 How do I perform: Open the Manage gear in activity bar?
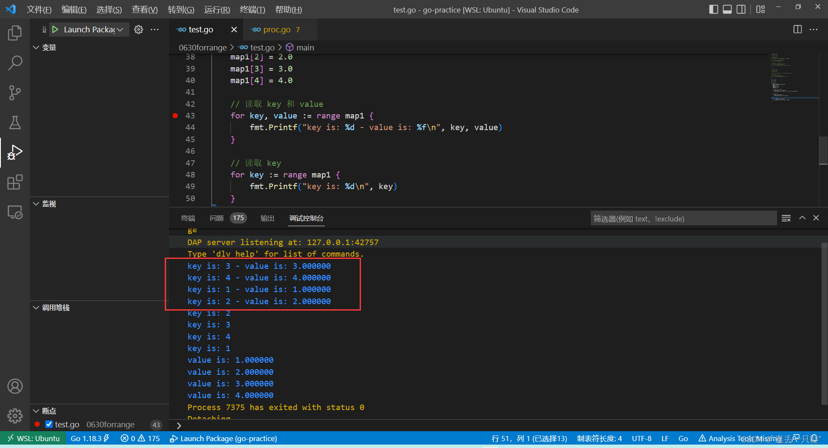point(15,416)
